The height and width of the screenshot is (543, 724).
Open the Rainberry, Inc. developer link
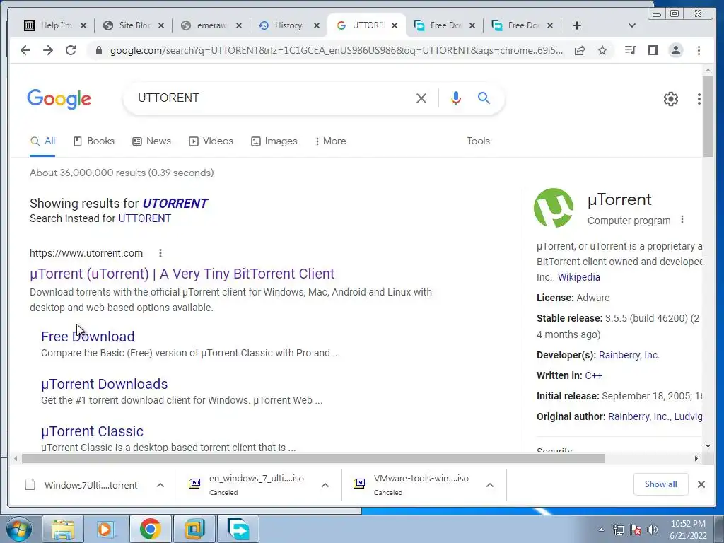[x=629, y=355]
